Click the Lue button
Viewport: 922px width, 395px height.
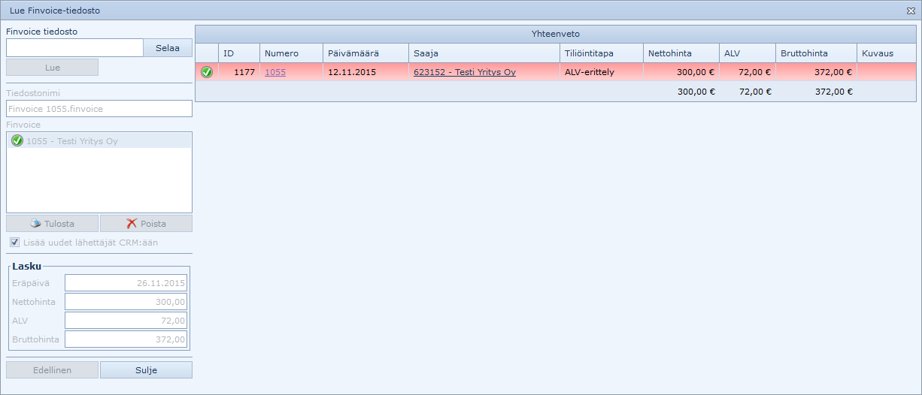pyautogui.click(x=53, y=68)
